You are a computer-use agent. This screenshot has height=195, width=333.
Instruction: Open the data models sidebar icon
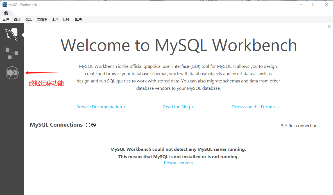coord(12,53)
